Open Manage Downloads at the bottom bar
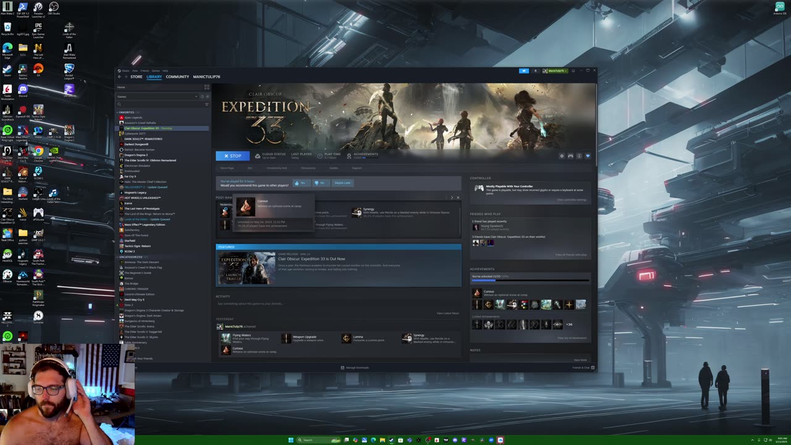 pyautogui.click(x=355, y=368)
